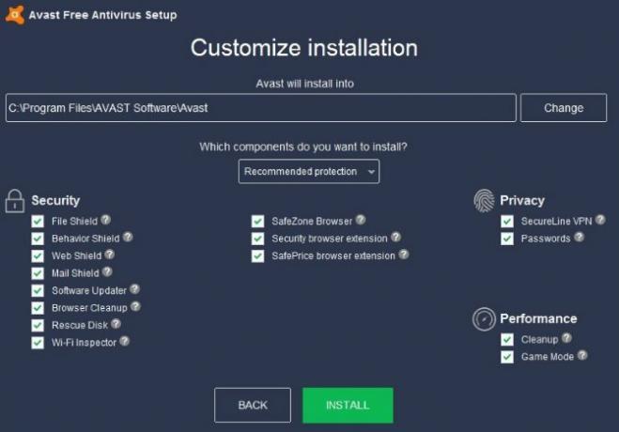Click the installation path input field
The image size is (619, 432).
coord(261,108)
